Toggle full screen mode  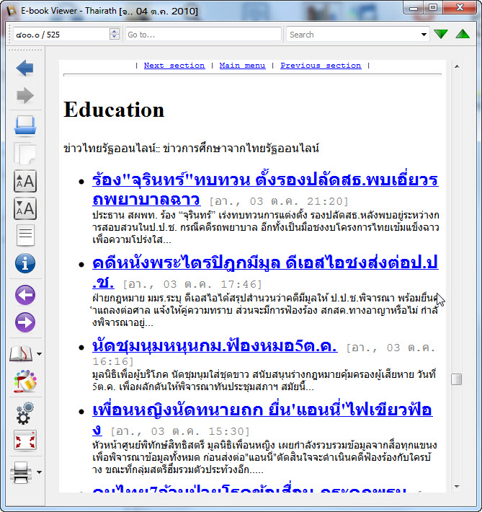click(24, 441)
